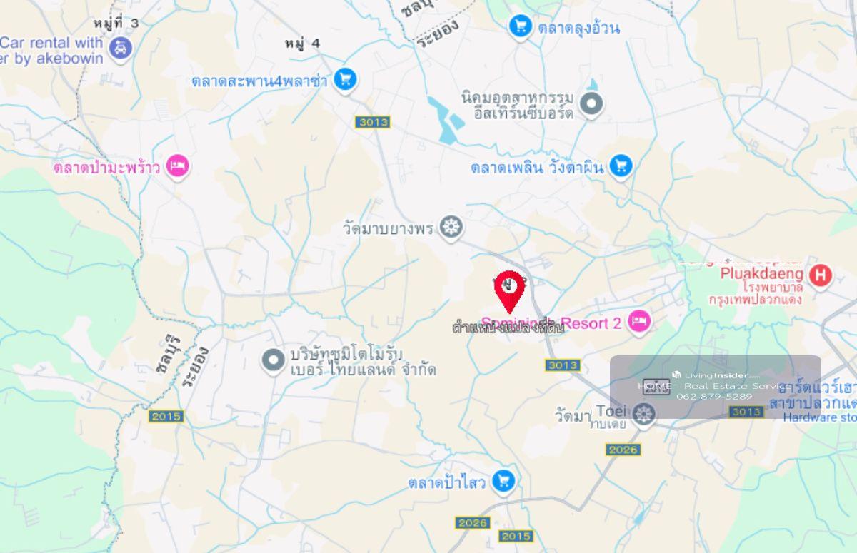Screen dimensions: 857x553
Task: Click the 2015 road shield near ชลบุรี border
Action: (x=166, y=416)
